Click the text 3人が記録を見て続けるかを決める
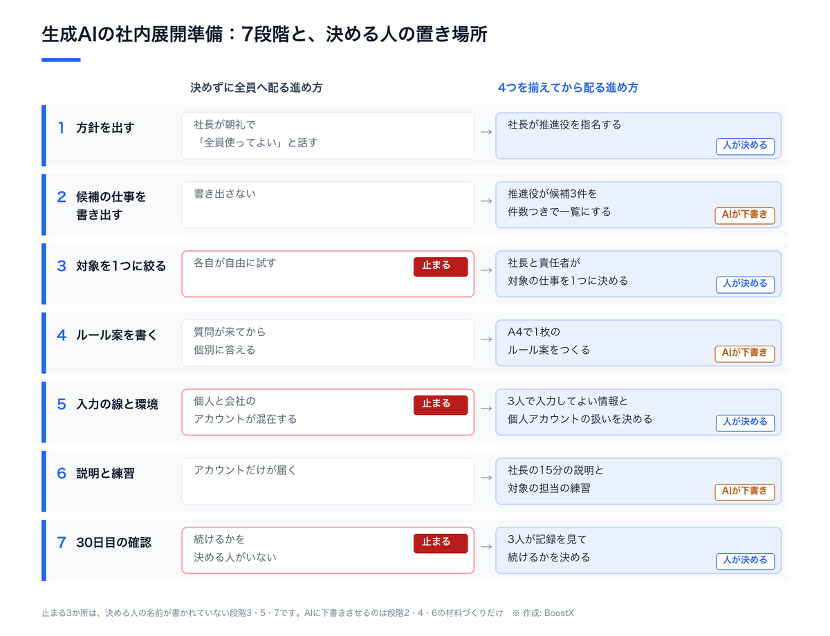 [549, 548]
